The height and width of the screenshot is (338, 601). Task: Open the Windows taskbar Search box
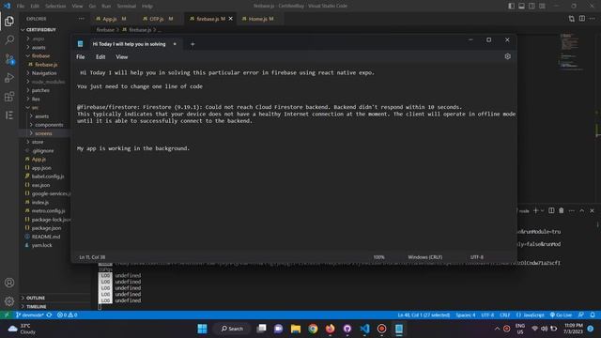click(x=232, y=329)
